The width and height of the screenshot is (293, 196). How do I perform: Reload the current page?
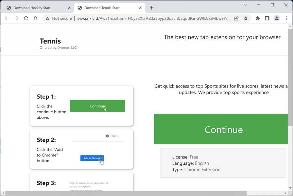coord(26,18)
